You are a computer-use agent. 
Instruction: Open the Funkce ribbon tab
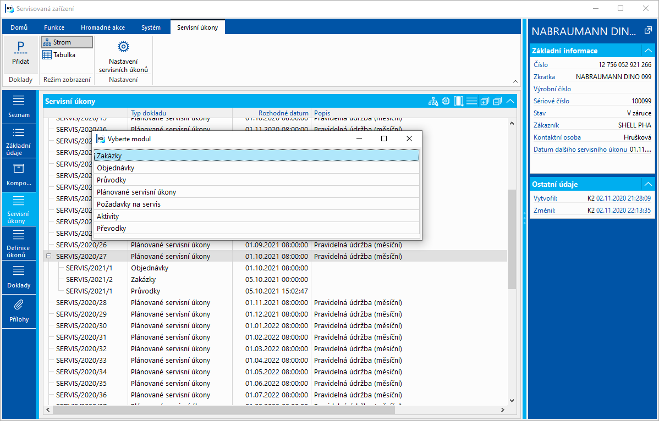pos(54,27)
